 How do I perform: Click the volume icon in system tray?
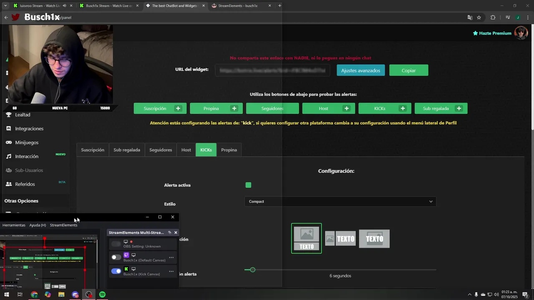496,295
